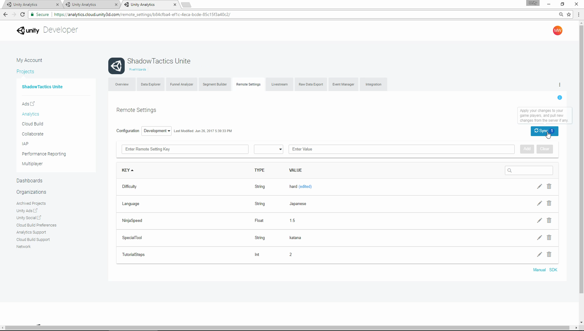Image resolution: width=584 pixels, height=331 pixels.
Task: Click the search icon in KEY column
Action: click(x=509, y=170)
